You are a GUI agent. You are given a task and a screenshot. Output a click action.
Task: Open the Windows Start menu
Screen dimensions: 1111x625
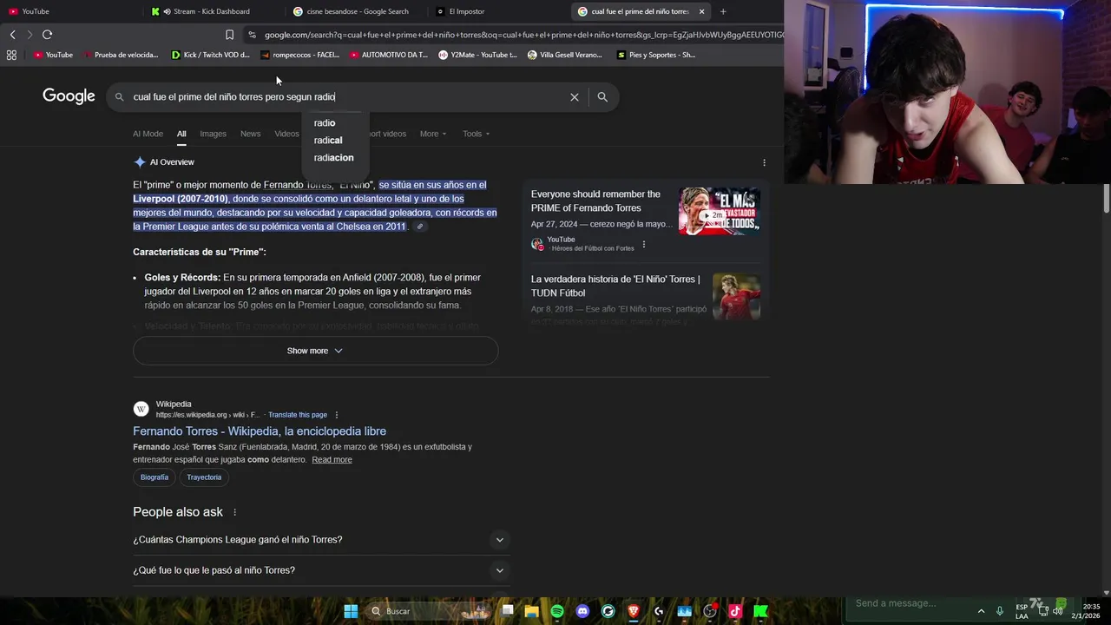click(351, 611)
